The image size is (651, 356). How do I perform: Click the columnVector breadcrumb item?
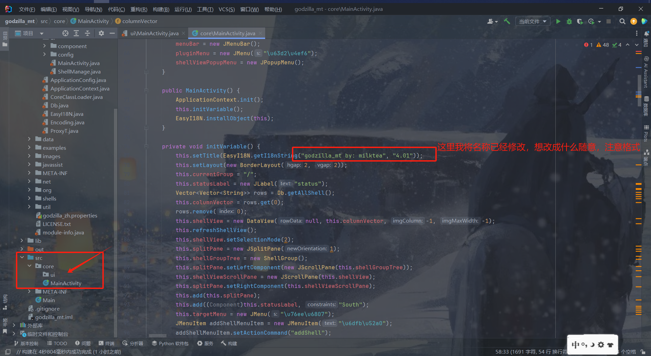pyautogui.click(x=140, y=21)
